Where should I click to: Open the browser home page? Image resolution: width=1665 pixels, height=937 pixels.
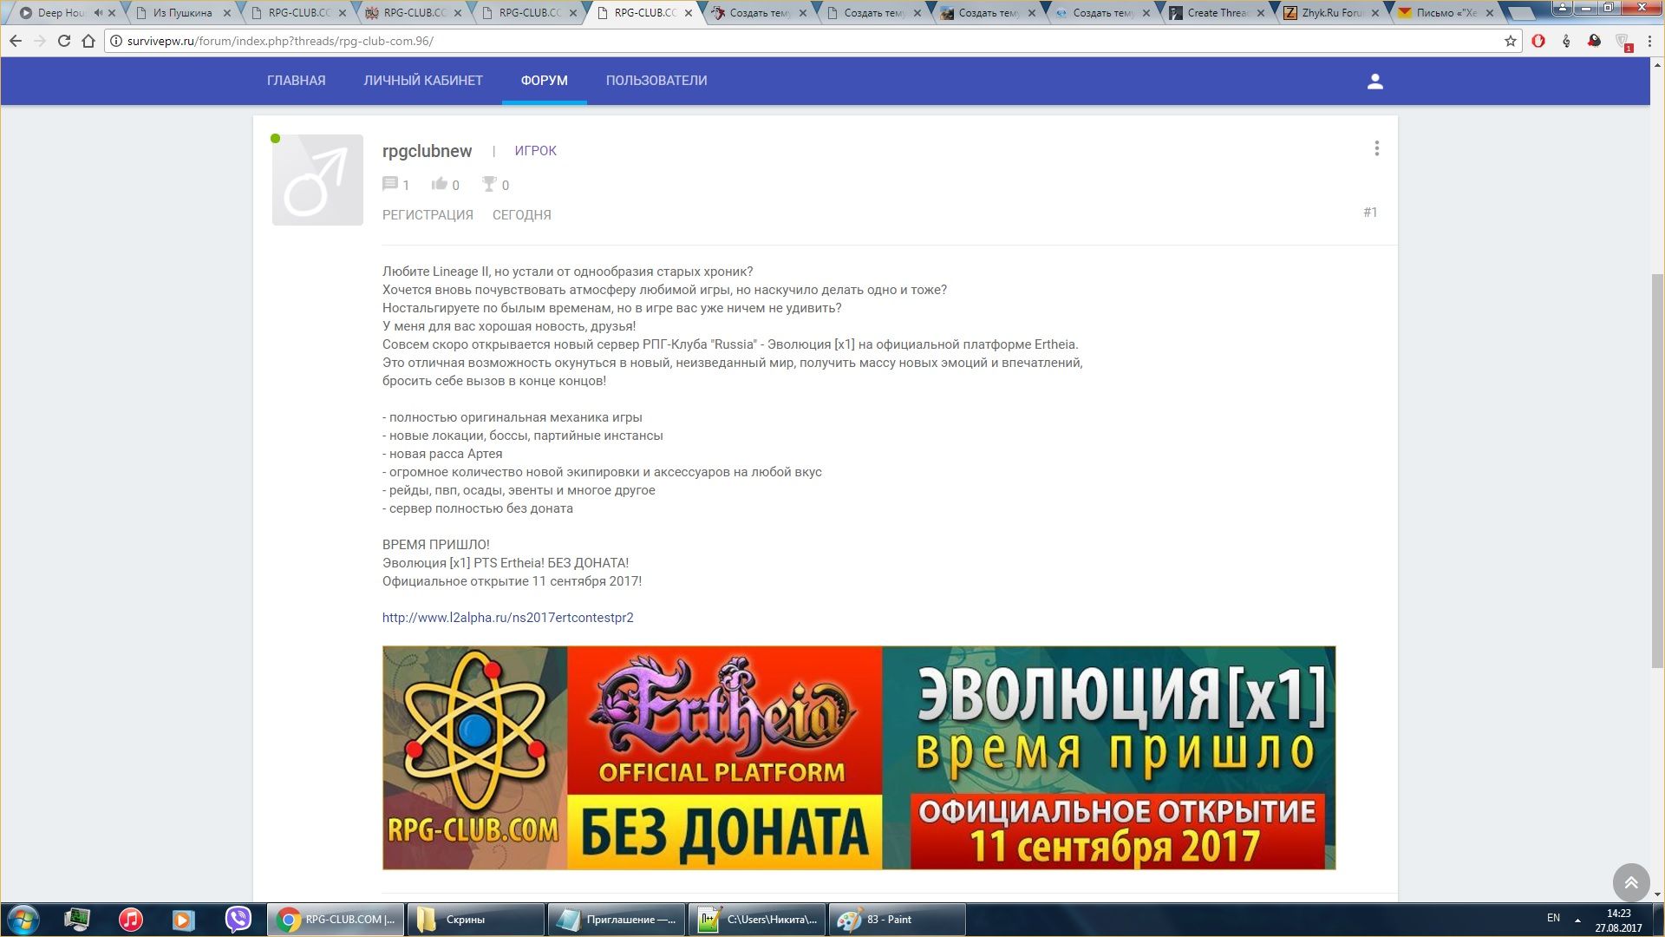point(88,41)
